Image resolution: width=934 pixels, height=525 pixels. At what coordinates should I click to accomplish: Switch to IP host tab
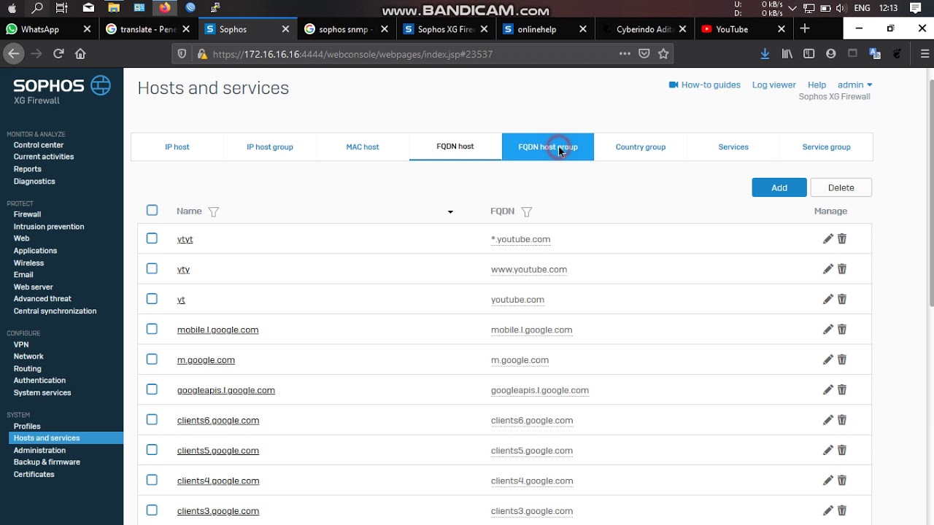(177, 147)
